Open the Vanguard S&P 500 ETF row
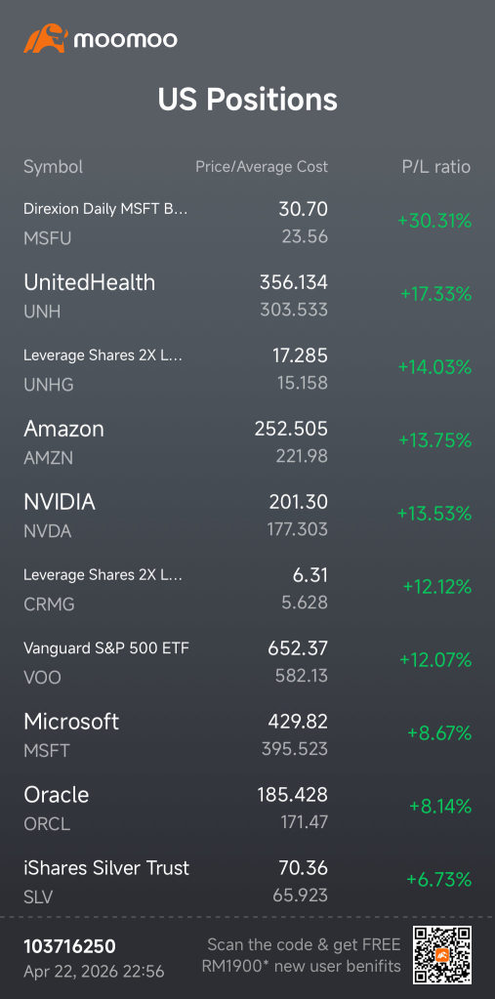495x999 pixels. [x=247, y=662]
